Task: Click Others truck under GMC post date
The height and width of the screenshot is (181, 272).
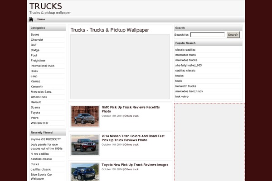Action: (131, 116)
